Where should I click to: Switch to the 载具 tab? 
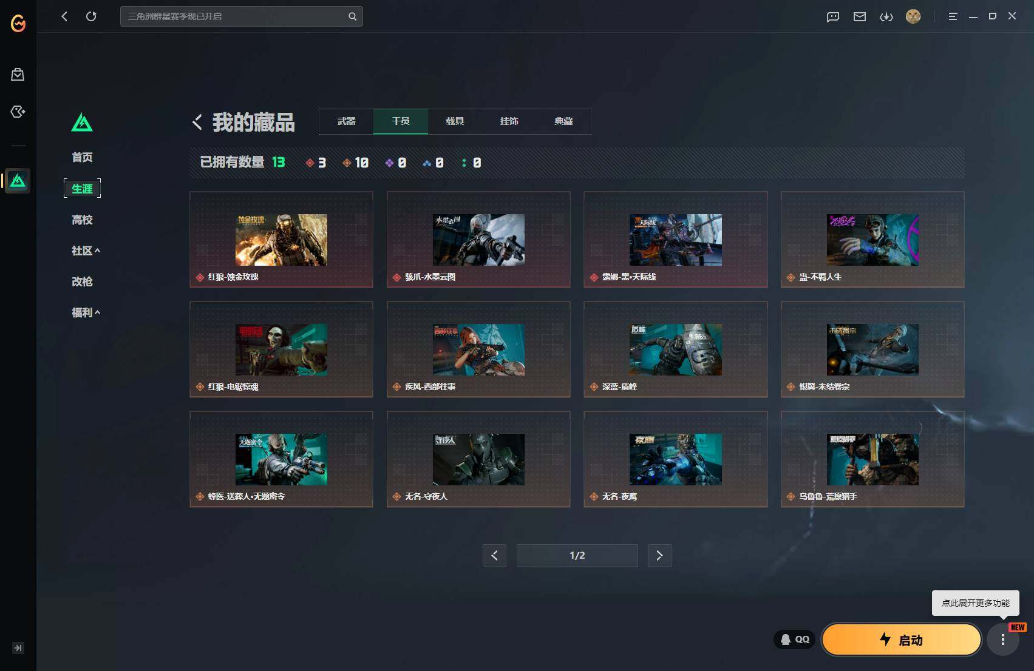point(455,121)
